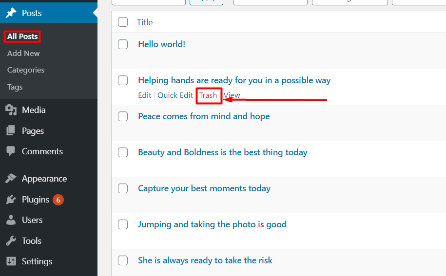Open the Hello world! post

[x=161, y=44]
